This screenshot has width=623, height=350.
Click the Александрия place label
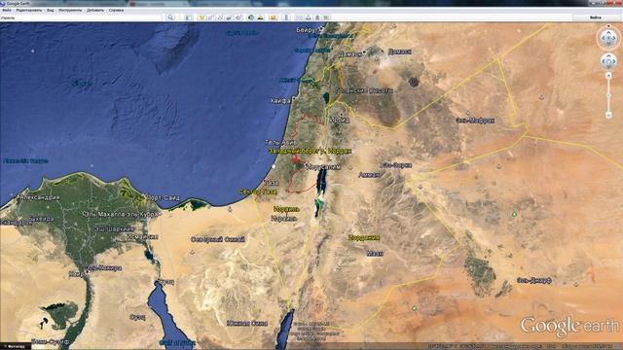coord(40,197)
